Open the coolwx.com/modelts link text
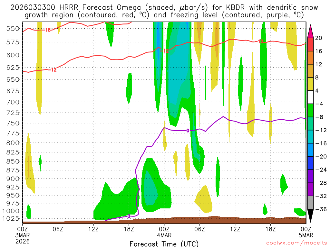 point(296,243)
